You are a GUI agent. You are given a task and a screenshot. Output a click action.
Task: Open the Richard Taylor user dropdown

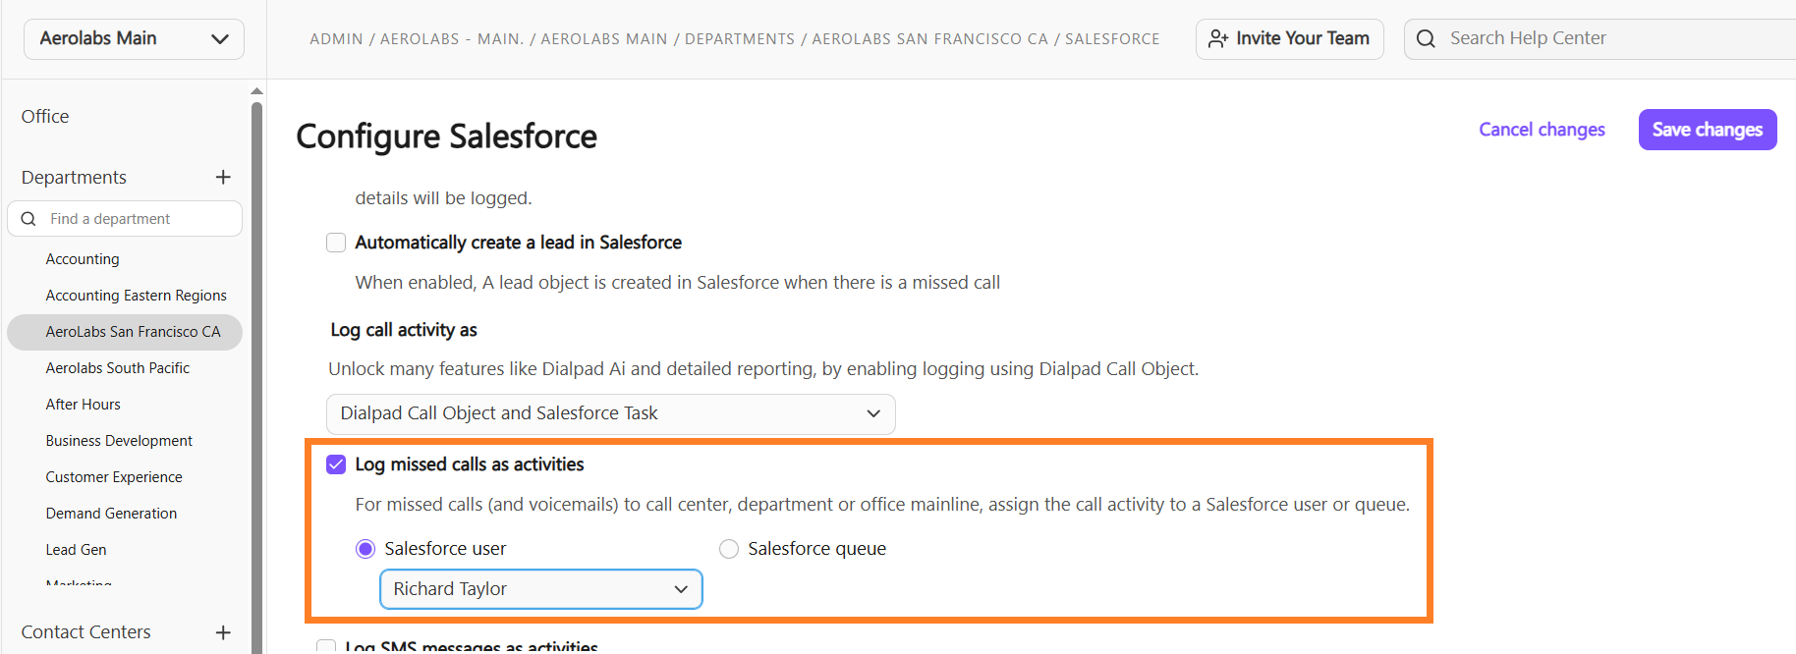coord(540,589)
